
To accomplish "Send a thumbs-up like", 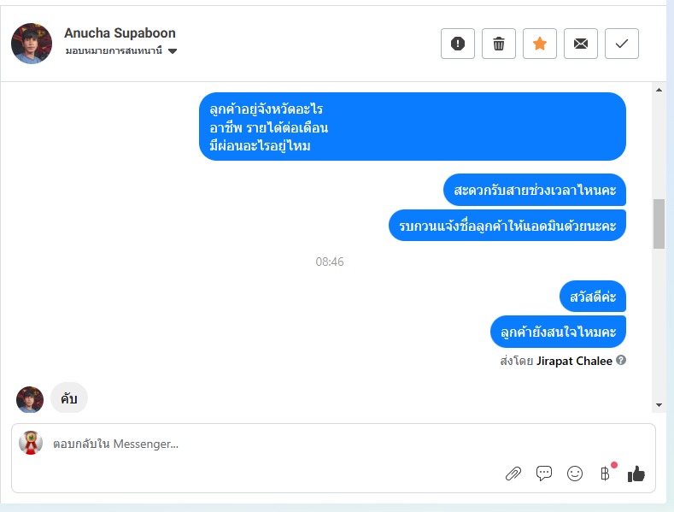I will pos(636,474).
